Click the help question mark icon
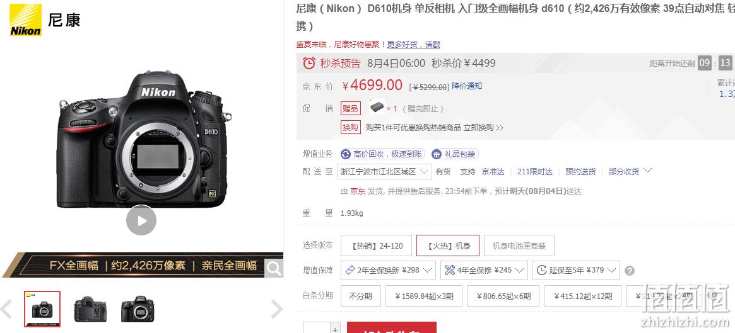The width and height of the screenshot is (735, 333). (x=630, y=271)
